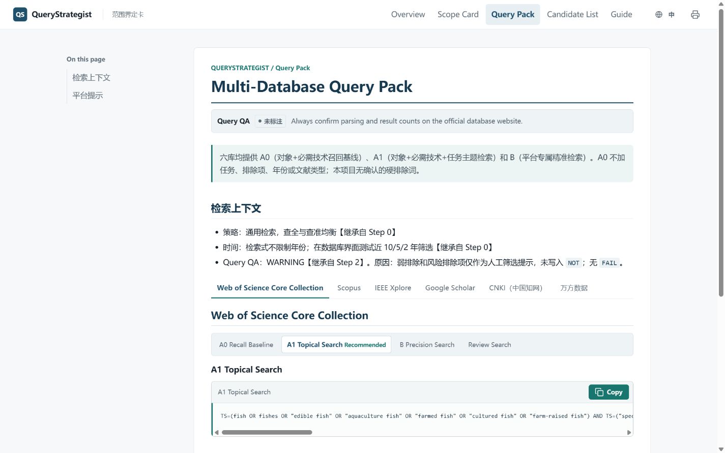Image resolution: width=725 pixels, height=453 pixels.
Task: Click the 未标注 QA status badge
Action: (x=270, y=121)
